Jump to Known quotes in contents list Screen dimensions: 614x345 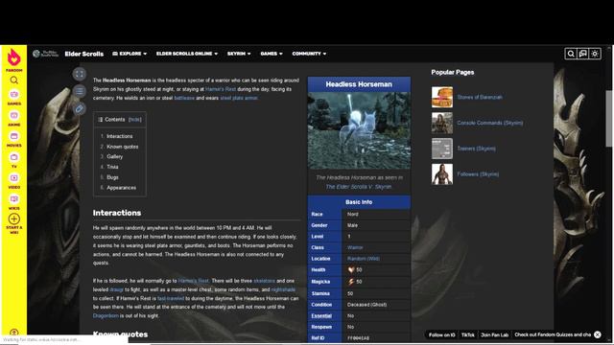coord(122,147)
